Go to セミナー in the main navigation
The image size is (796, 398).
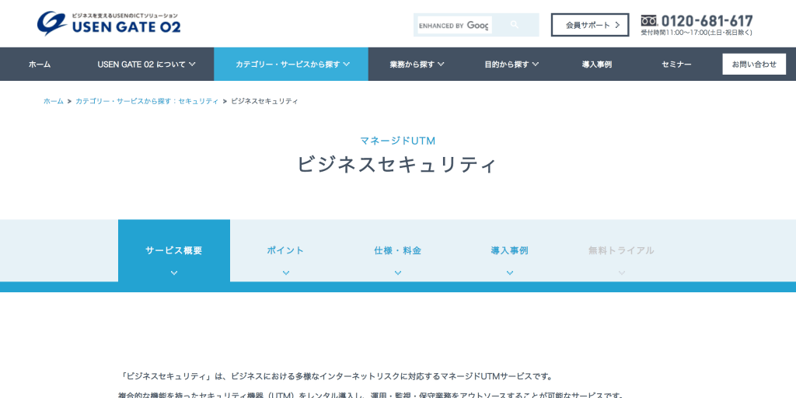676,65
